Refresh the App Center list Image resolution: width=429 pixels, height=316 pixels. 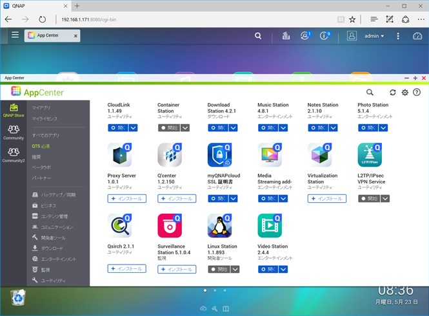tap(393, 92)
